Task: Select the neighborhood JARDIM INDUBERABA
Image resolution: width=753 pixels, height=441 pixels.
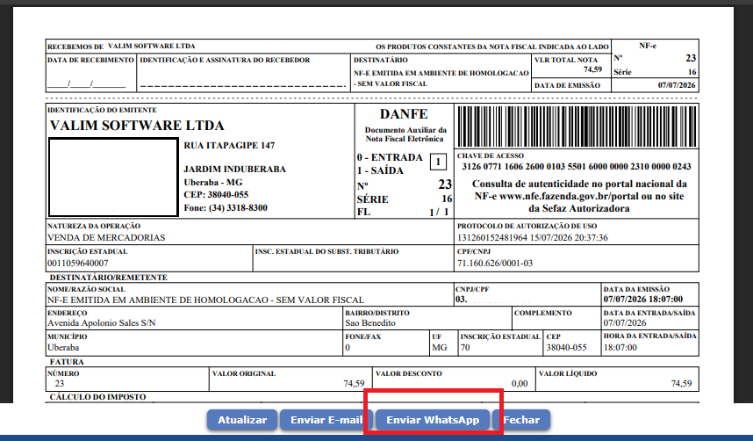Action: click(x=235, y=170)
